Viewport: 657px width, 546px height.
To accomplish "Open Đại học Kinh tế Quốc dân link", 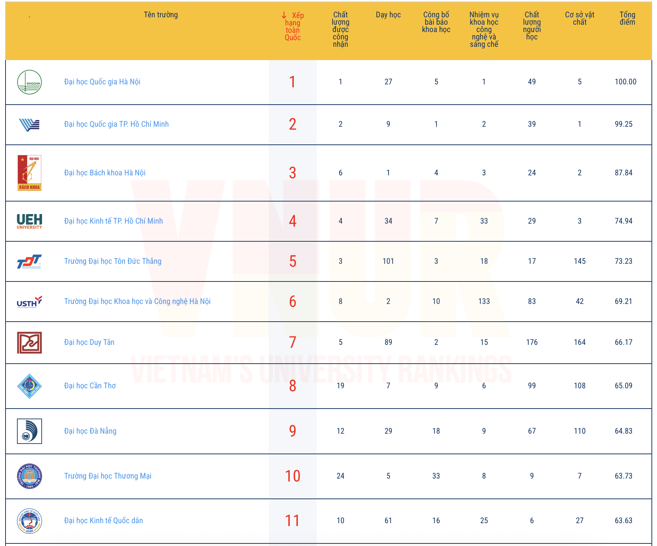I will coord(104,521).
